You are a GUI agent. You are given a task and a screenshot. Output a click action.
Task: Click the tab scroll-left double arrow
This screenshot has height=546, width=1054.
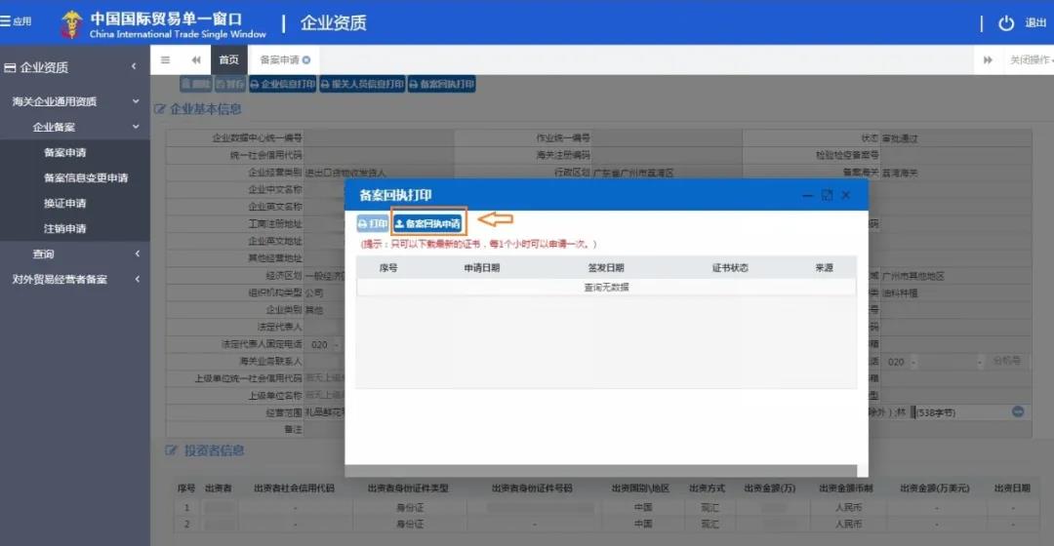pyautogui.click(x=195, y=60)
